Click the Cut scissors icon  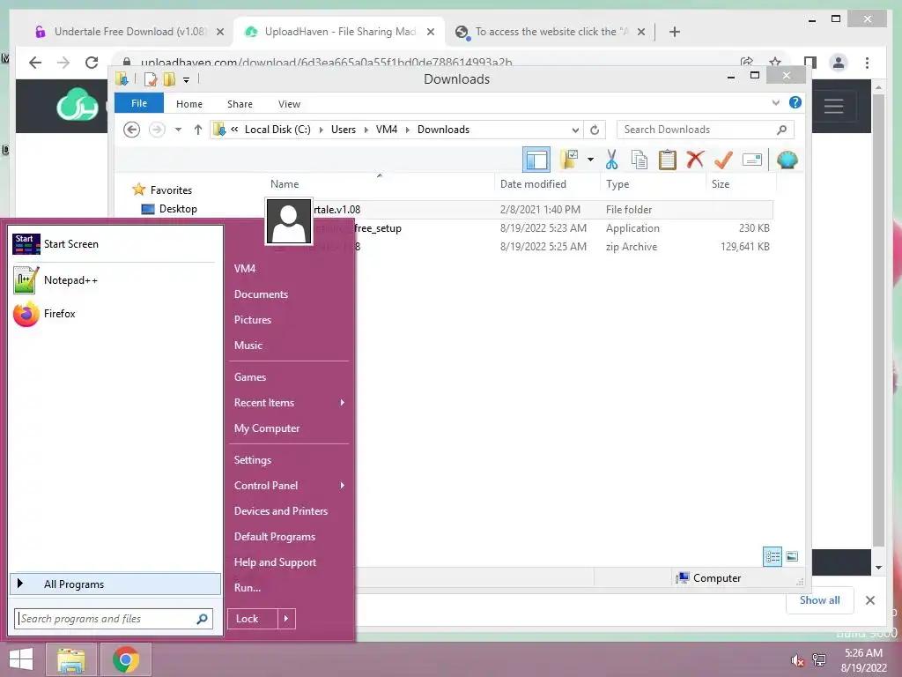tap(611, 160)
